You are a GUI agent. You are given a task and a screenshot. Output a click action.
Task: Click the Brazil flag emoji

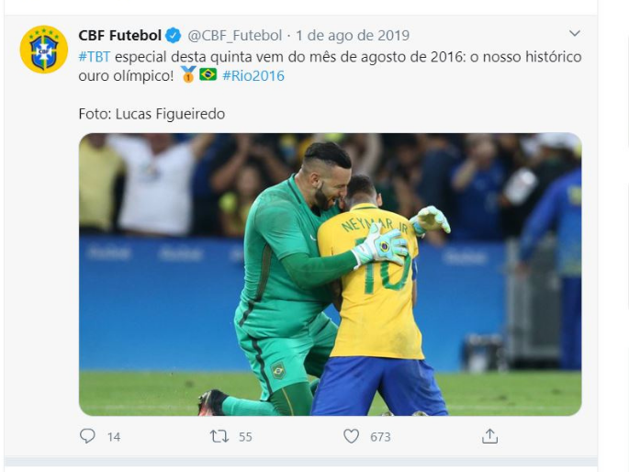coord(208,75)
